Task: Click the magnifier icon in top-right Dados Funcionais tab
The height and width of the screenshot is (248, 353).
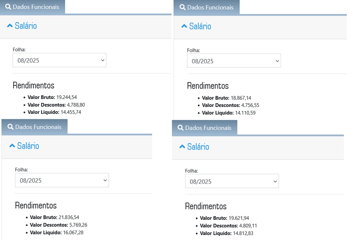Action: [182, 7]
